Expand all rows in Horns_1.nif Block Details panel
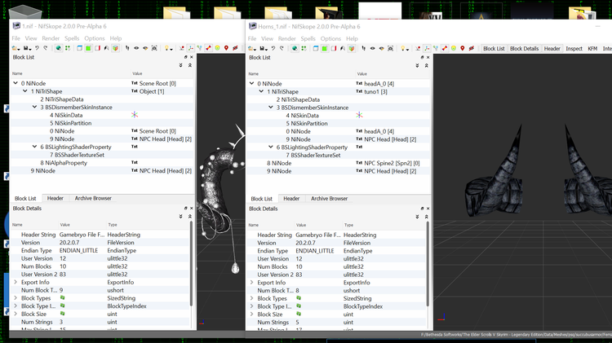Viewport: 612px width, 343px height. (417, 217)
